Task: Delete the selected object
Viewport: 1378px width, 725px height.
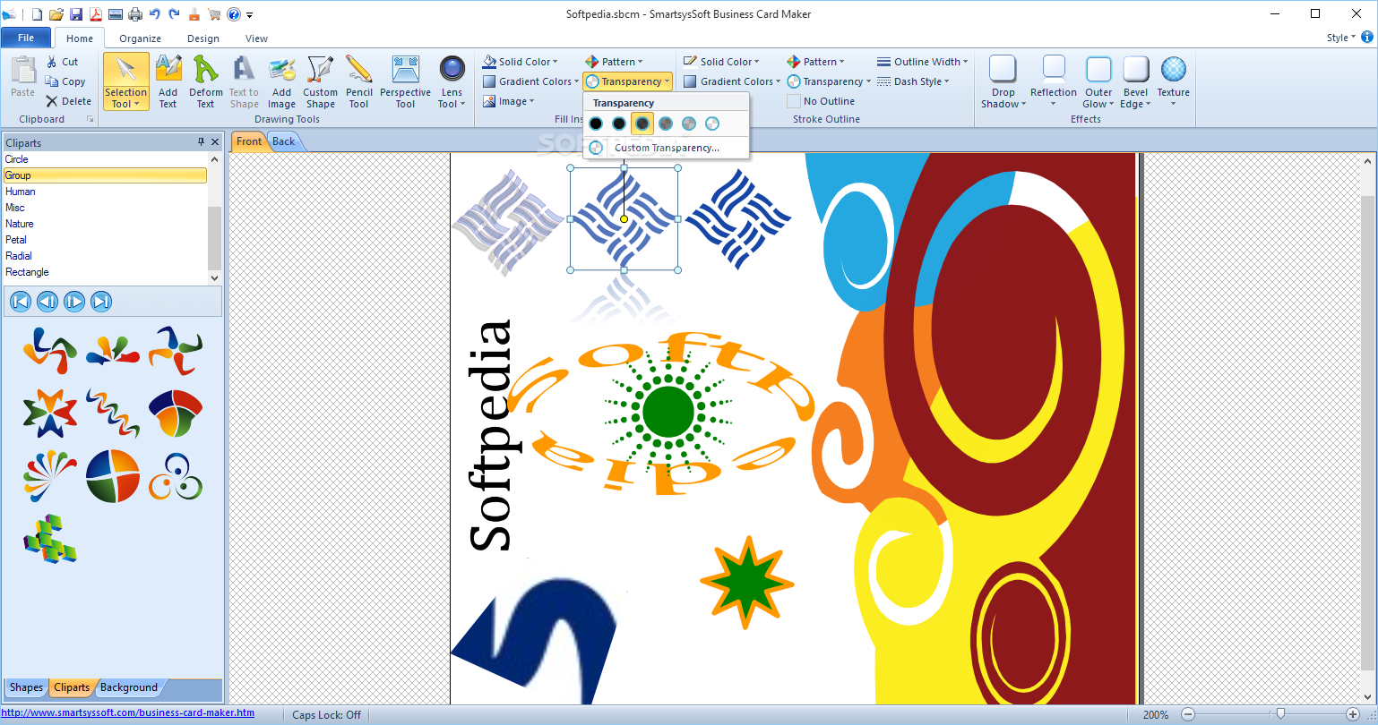Action: 69,101
